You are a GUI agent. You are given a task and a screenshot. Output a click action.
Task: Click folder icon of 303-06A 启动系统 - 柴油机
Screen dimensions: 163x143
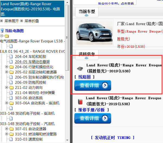coord(11,103)
